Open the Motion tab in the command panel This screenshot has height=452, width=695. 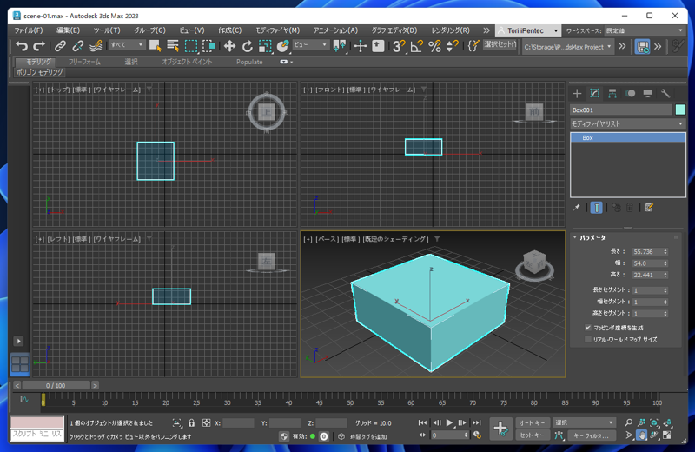pos(630,93)
